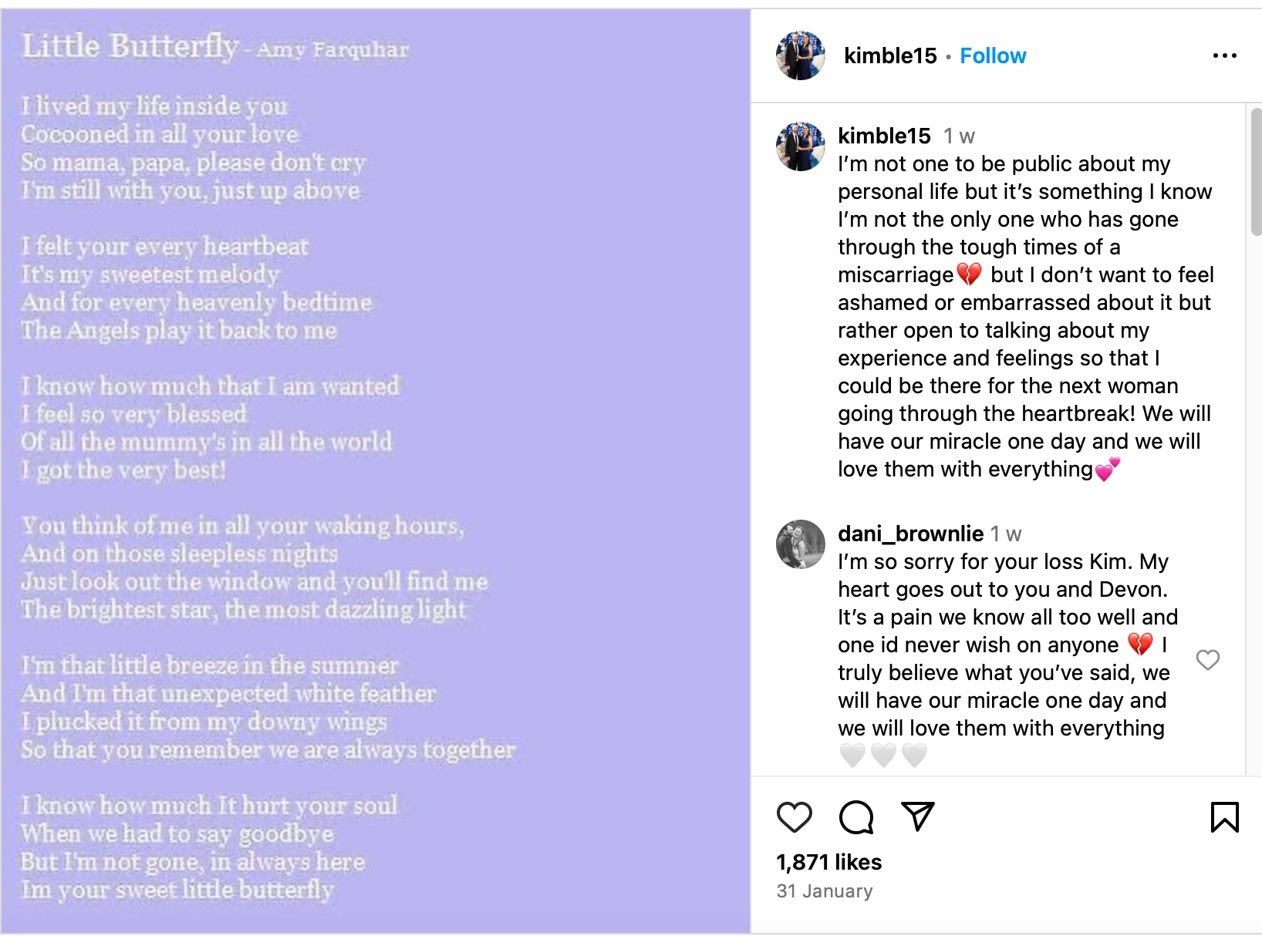Click the 1 w timestamp on dani_brownlie's comment

(x=1004, y=534)
